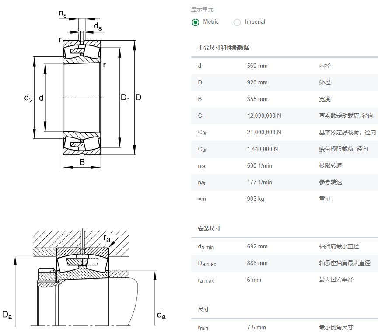Click the width value 355 mm
This screenshot has height=336, width=378.
pos(257,99)
